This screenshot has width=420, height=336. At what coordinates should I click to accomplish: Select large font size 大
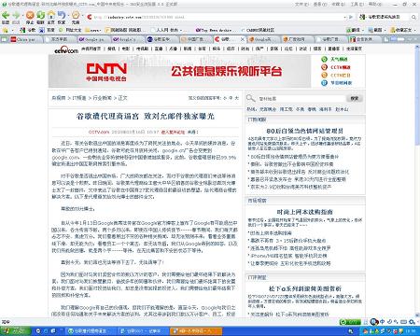point(237,98)
